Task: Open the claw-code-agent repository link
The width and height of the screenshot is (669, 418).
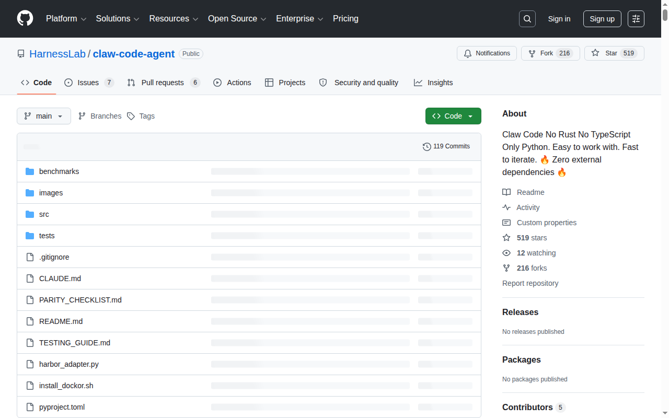Action: 134,54
